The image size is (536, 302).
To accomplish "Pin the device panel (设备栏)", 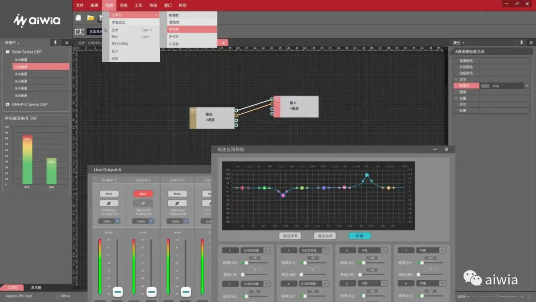I will coord(55,43).
